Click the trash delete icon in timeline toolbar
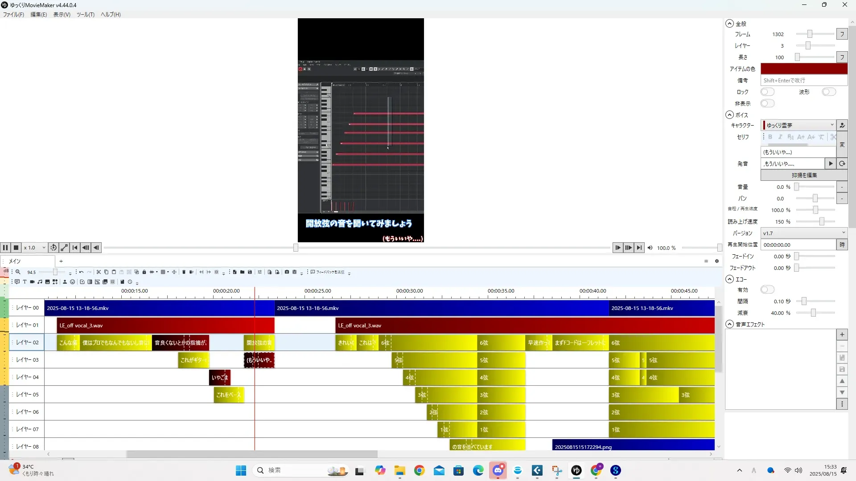The height and width of the screenshot is (481, 856). point(184,272)
